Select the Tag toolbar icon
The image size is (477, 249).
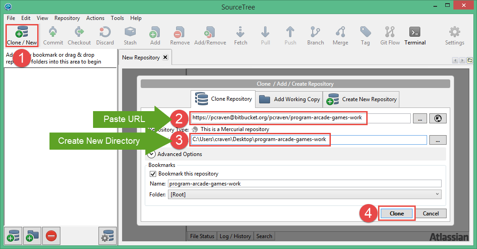pyautogui.click(x=365, y=35)
